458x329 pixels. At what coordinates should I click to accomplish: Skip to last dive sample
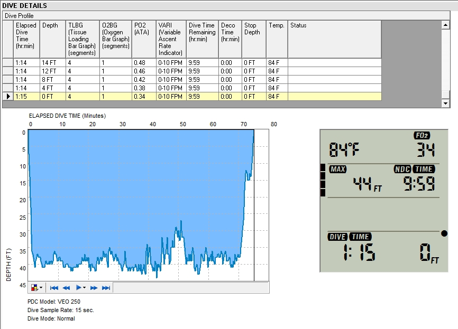(x=106, y=288)
